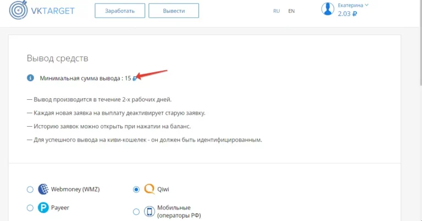
Task: Select the Qiwi radio button
Action: [x=136, y=189]
